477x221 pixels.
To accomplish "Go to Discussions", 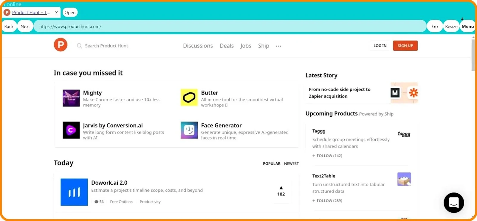I will [x=198, y=46].
